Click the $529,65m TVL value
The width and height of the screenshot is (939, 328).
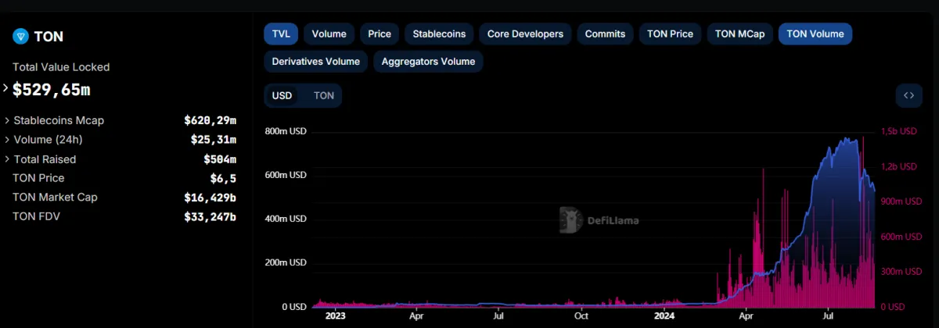point(52,90)
